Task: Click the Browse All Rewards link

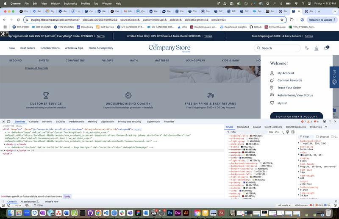Action: pos(36,68)
